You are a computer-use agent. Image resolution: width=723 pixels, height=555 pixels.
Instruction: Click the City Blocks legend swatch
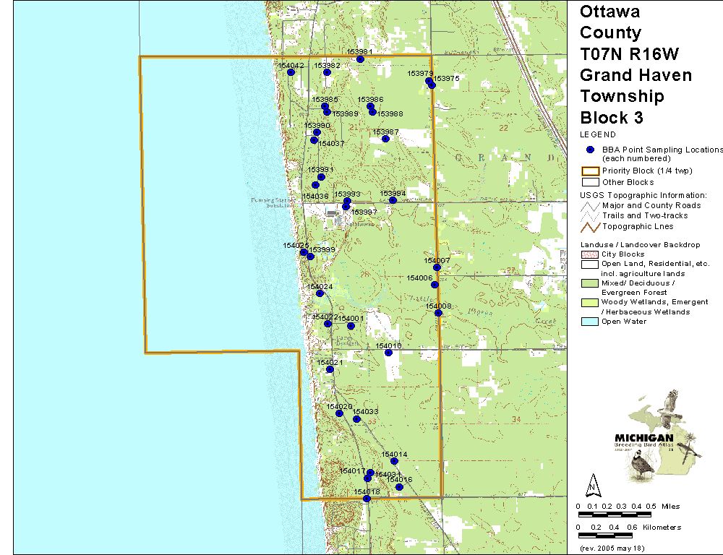[x=590, y=254]
